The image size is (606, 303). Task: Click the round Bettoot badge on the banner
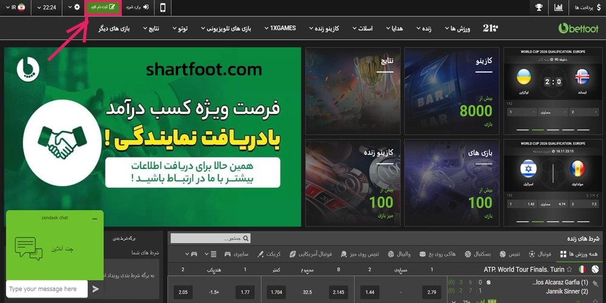(x=28, y=70)
